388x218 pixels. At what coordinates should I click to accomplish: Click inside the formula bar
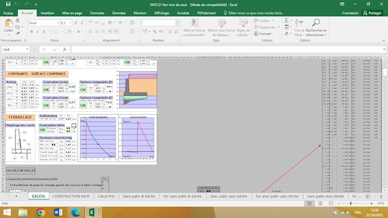click(x=227, y=50)
